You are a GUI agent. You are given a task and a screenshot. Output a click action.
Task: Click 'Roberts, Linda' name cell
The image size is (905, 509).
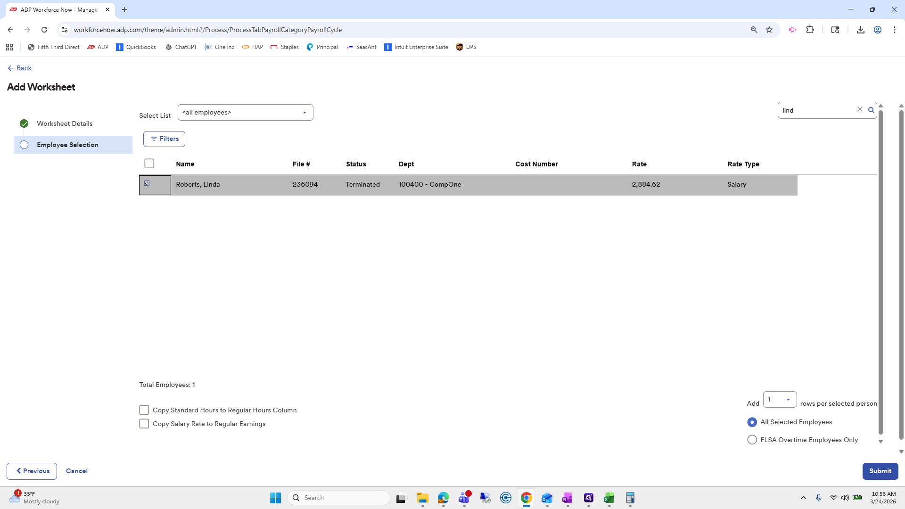click(197, 184)
